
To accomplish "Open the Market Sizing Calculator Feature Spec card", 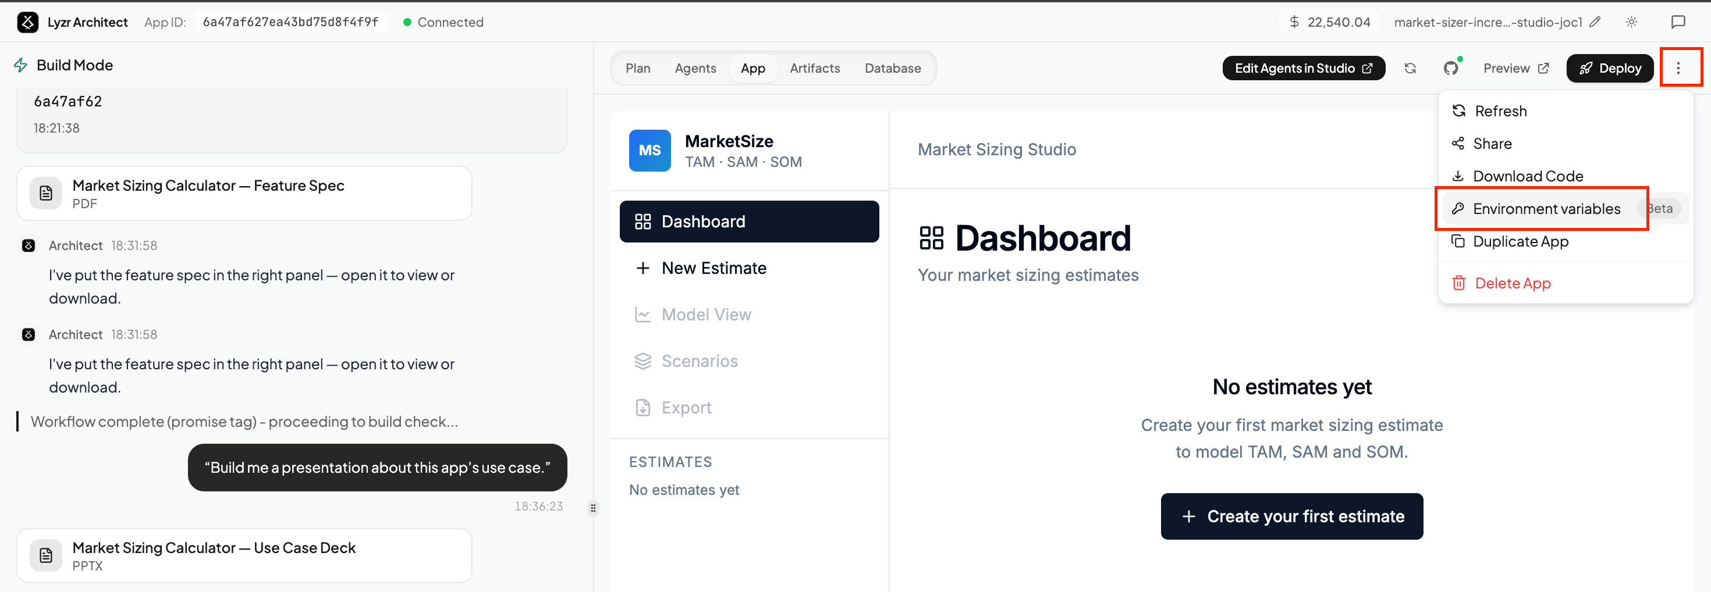I will (244, 193).
